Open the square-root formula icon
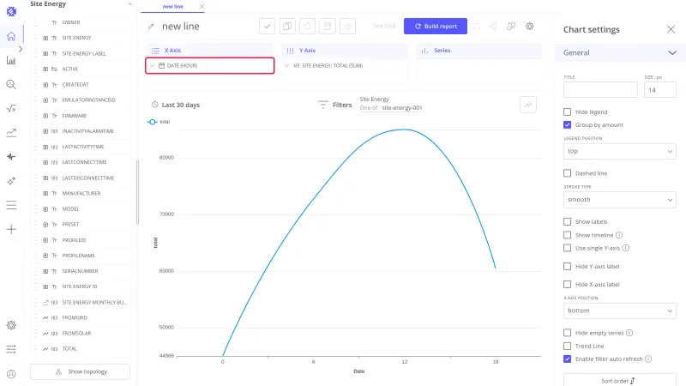Viewport: 686px width, 386px height. [x=11, y=109]
